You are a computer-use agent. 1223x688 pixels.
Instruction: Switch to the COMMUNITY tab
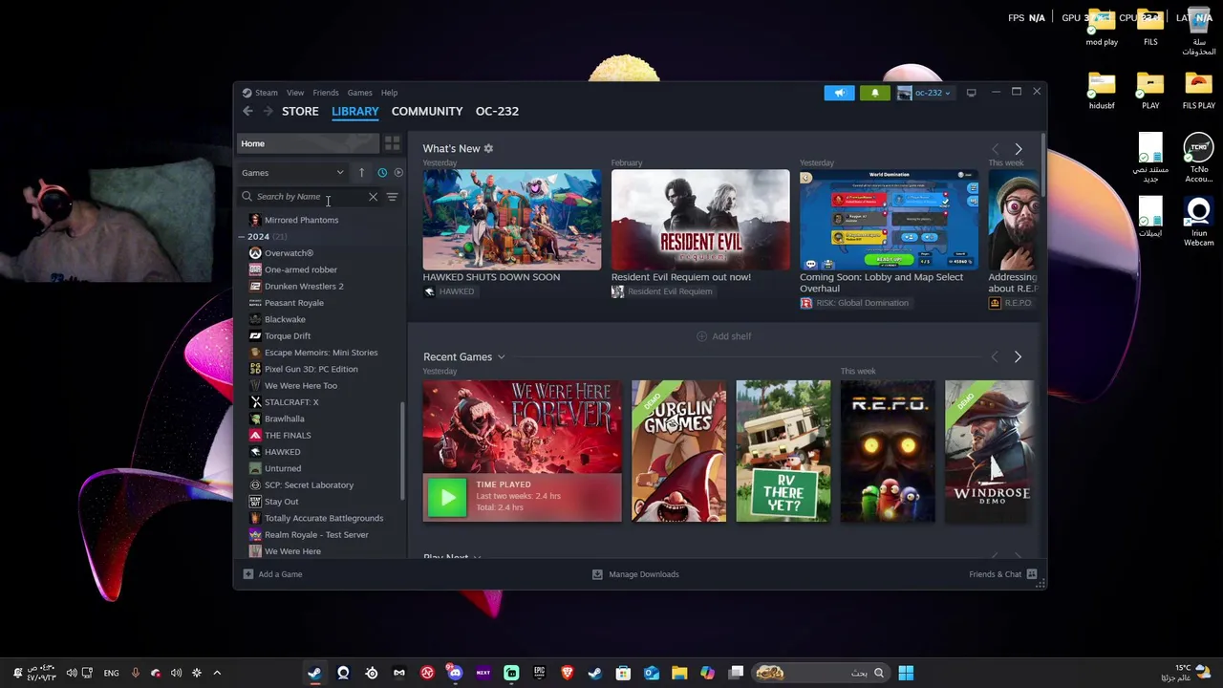pyautogui.click(x=427, y=112)
